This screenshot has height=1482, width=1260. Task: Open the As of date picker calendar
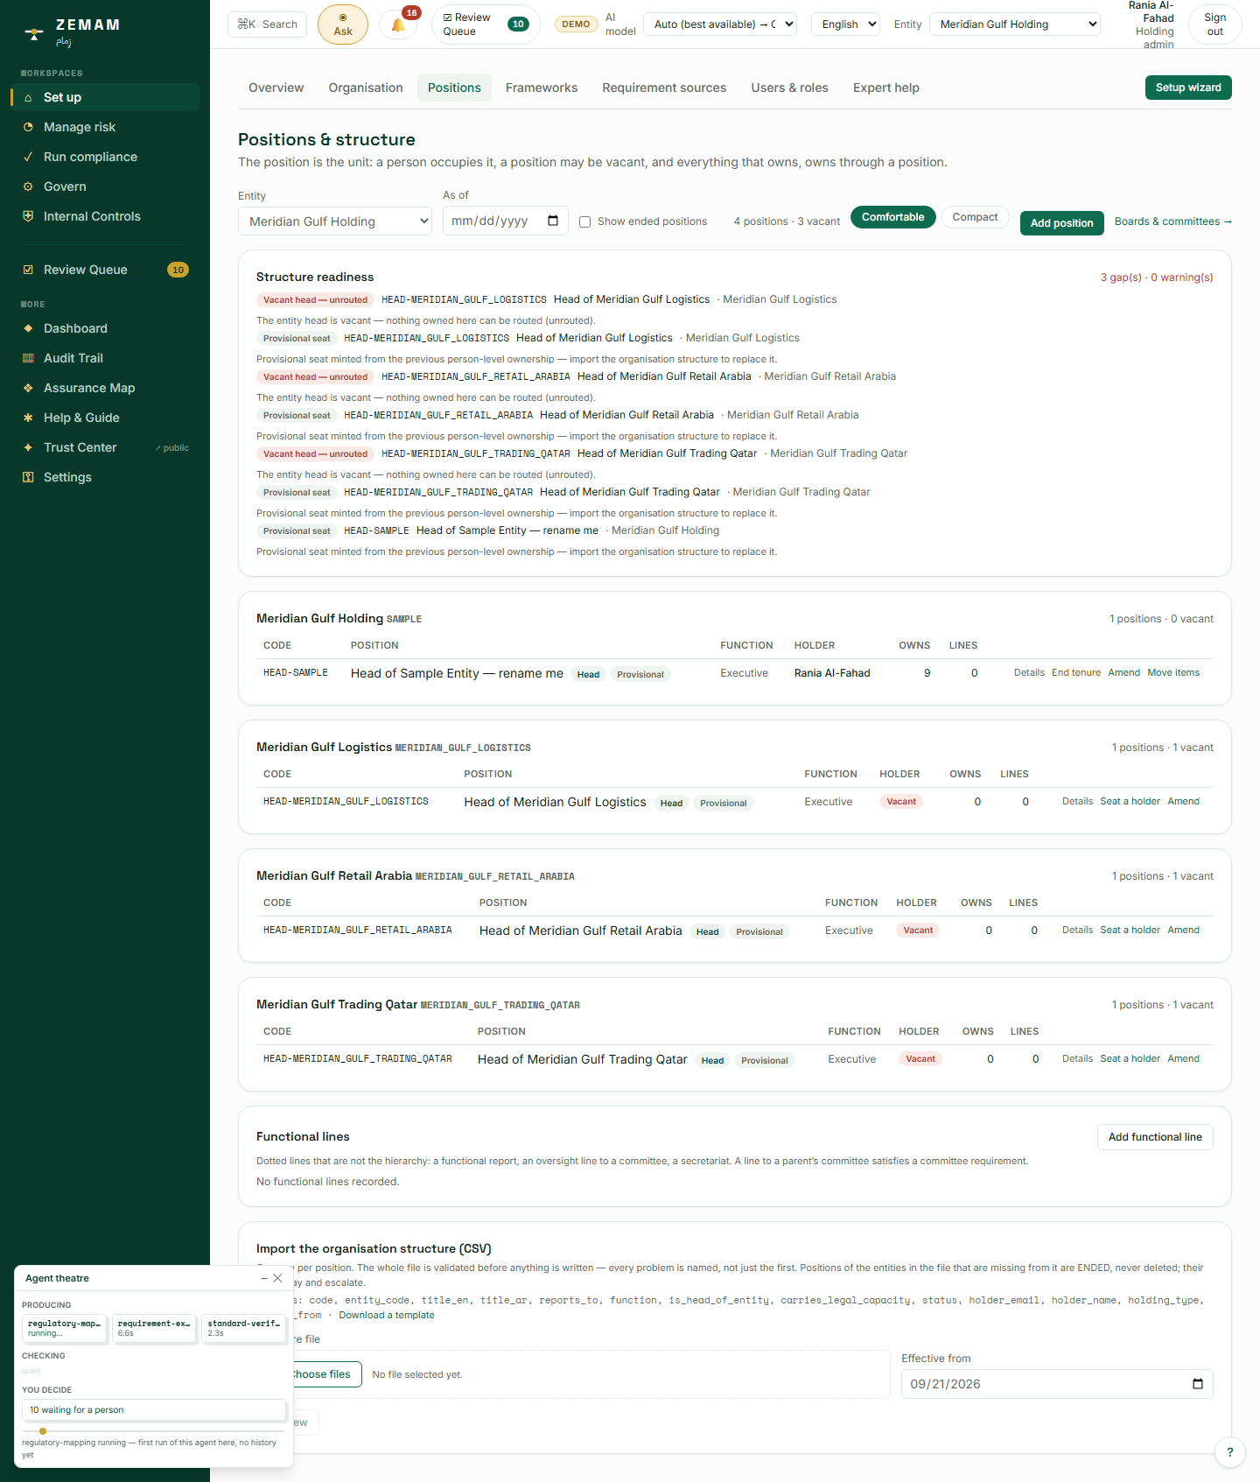[x=553, y=221]
